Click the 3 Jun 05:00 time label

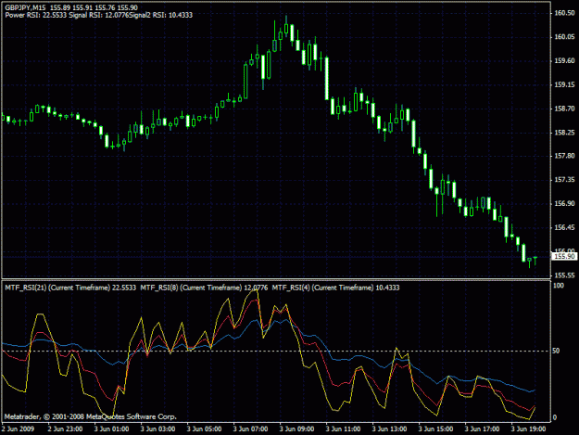click(x=204, y=429)
